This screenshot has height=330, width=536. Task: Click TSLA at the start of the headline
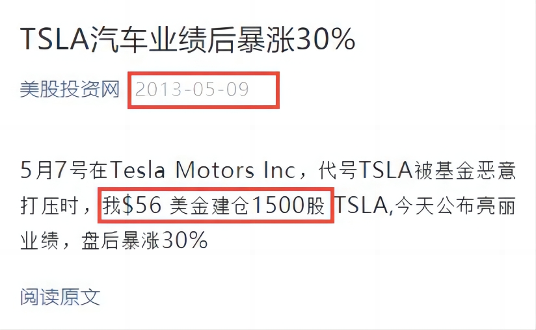click(55, 39)
